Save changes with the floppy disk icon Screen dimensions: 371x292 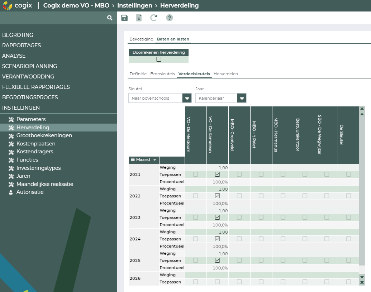(x=124, y=18)
